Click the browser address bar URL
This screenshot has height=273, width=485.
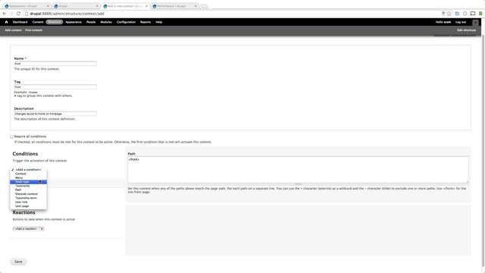tap(67, 14)
